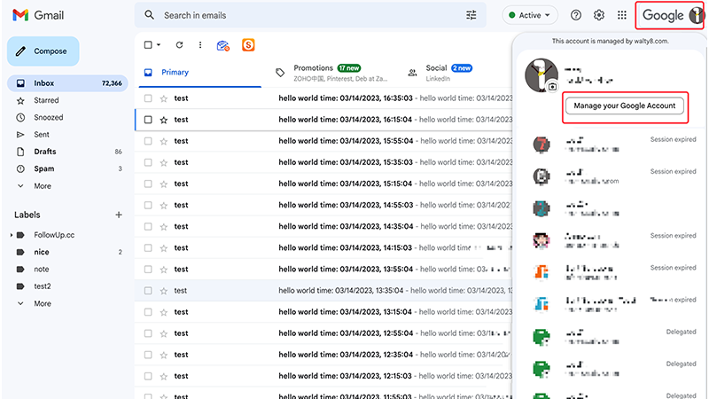
Task: Star the 16:15:04 email
Action: tap(164, 120)
